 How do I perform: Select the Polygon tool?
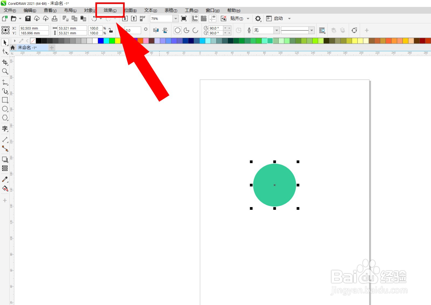coord(5,118)
